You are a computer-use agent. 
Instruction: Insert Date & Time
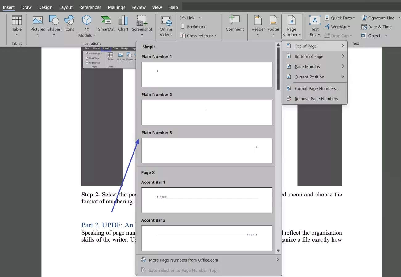[377, 27]
